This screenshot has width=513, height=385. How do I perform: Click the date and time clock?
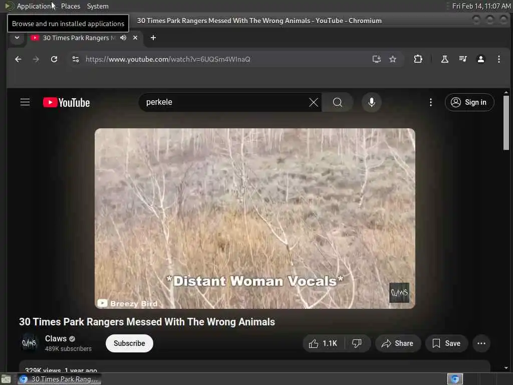tap(481, 6)
